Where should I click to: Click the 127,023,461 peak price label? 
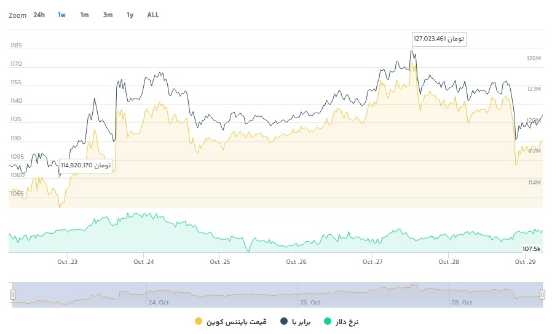click(x=439, y=39)
